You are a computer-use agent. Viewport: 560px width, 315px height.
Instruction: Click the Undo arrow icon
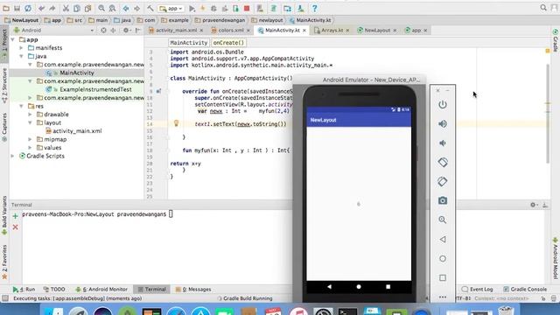42,8
